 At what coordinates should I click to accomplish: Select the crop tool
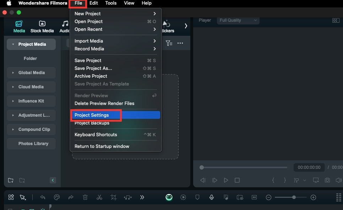[x=114, y=197]
